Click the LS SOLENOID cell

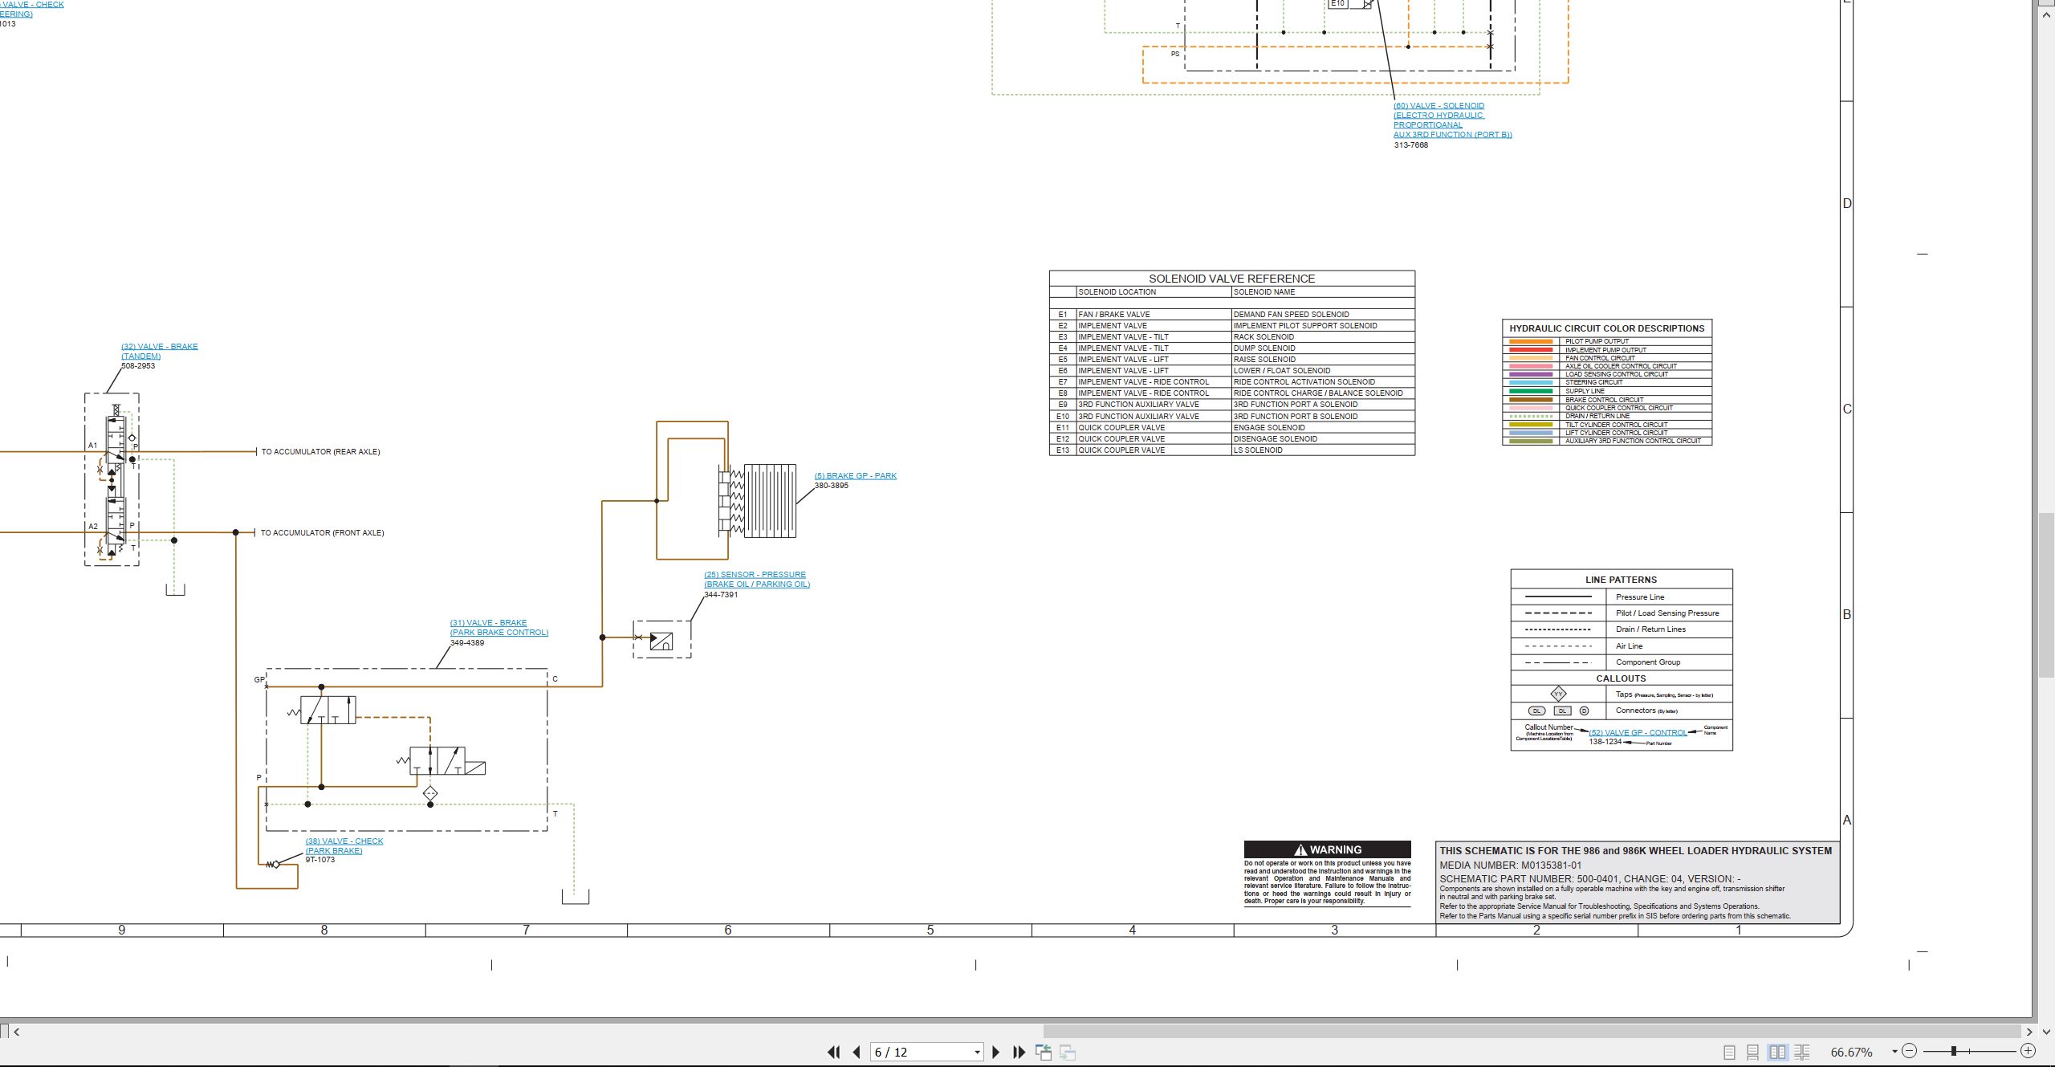(x=1323, y=450)
